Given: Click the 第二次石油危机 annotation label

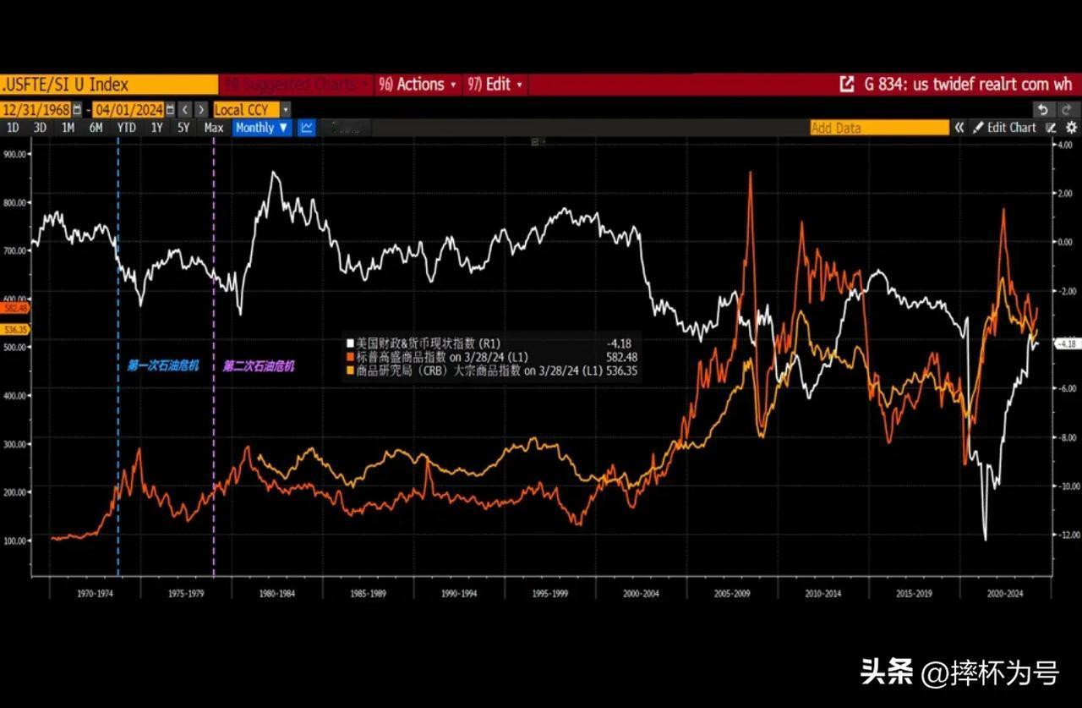Looking at the screenshot, I should [260, 366].
